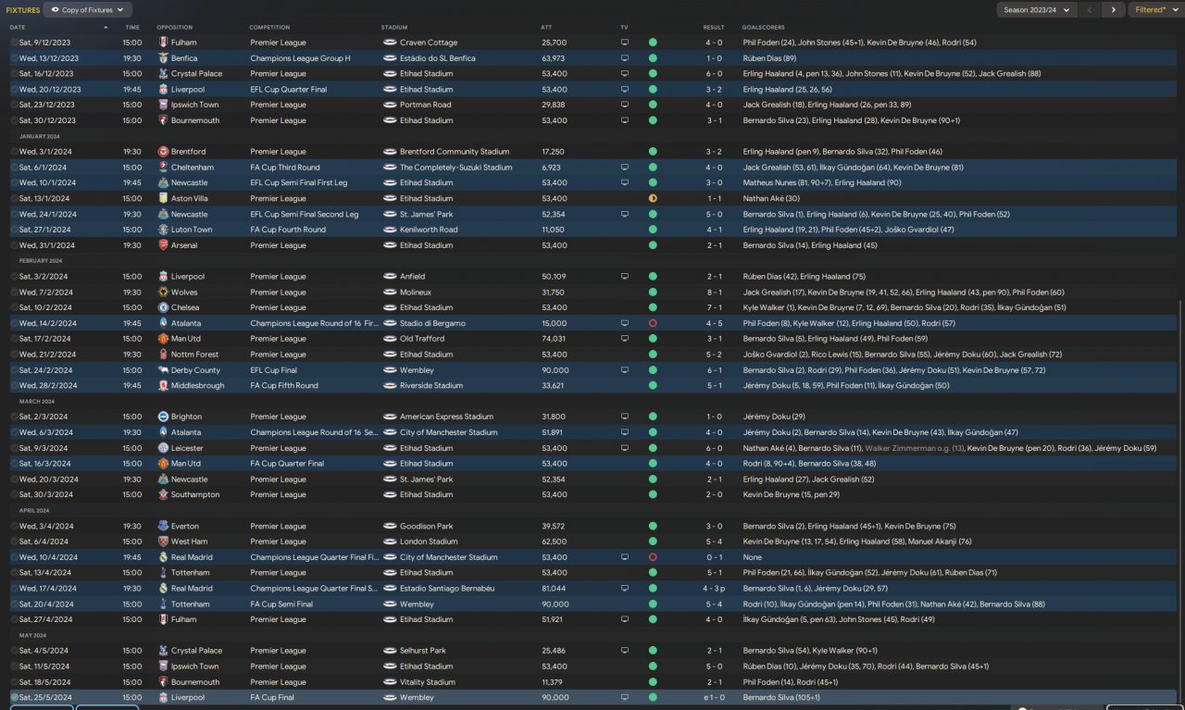This screenshot has height=710, width=1185.
Task: Click the Derby County club badge
Action: pyautogui.click(x=164, y=370)
